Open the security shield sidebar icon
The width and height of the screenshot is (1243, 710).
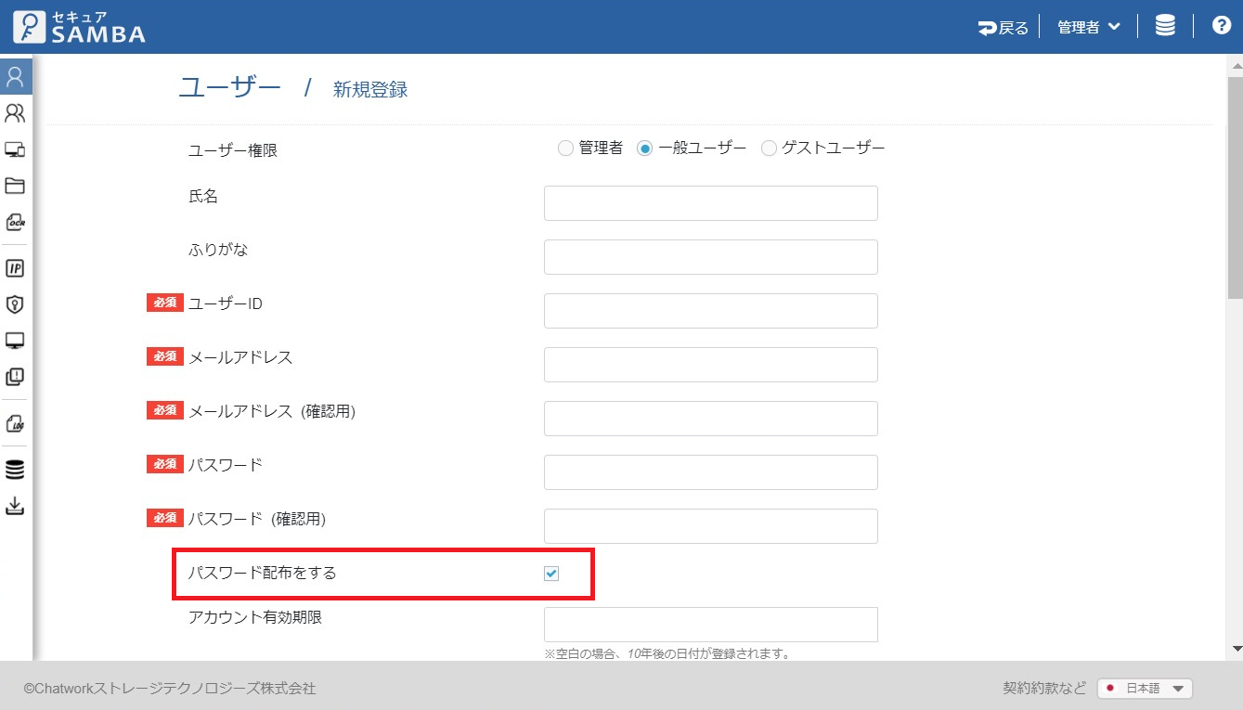(15, 304)
